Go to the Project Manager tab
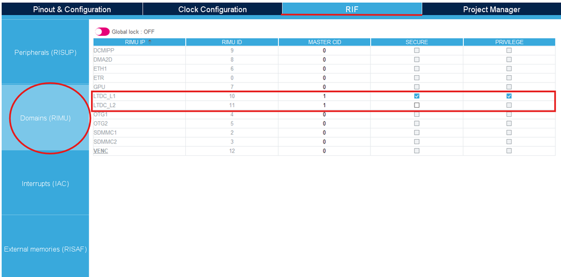This screenshot has width=561, height=277. (x=491, y=10)
